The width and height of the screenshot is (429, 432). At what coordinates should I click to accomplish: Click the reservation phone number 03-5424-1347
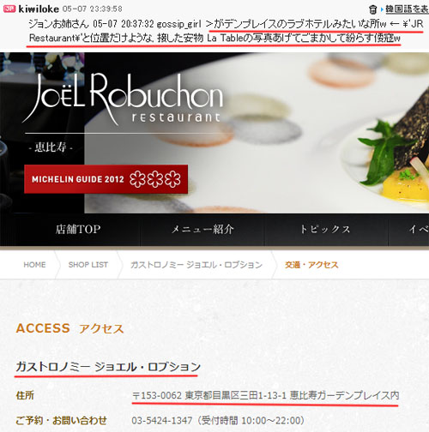coord(161,420)
